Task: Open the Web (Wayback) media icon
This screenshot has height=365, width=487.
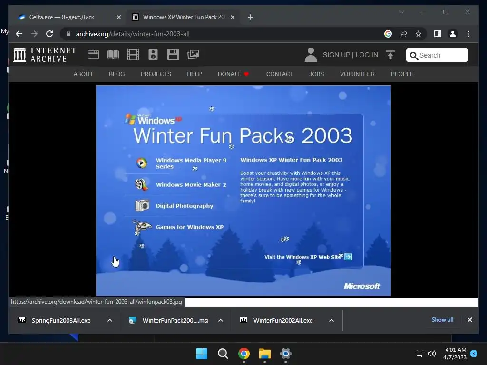Action: click(93, 55)
